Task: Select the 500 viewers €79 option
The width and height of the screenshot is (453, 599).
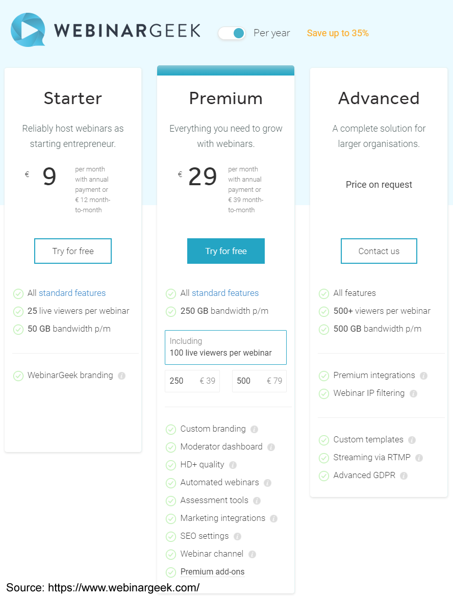Action: (x=259, y=381)
